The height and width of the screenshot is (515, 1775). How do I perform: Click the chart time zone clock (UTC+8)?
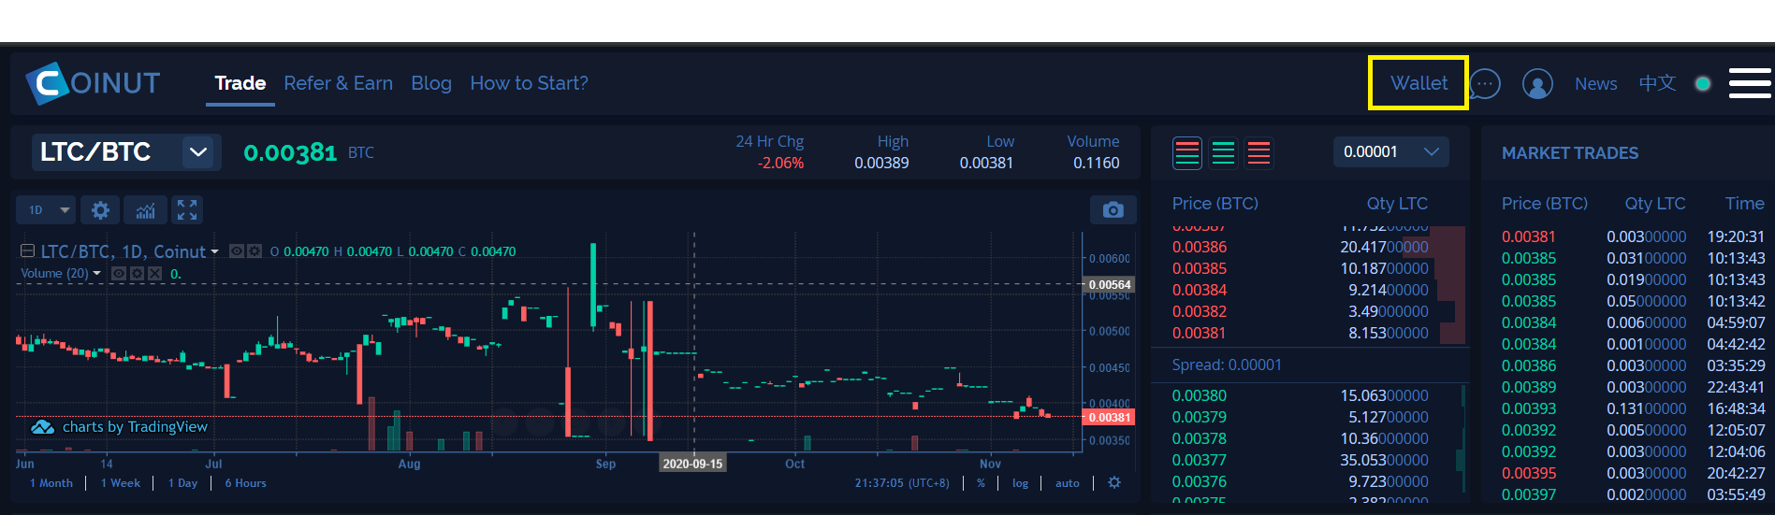point(901,483)
